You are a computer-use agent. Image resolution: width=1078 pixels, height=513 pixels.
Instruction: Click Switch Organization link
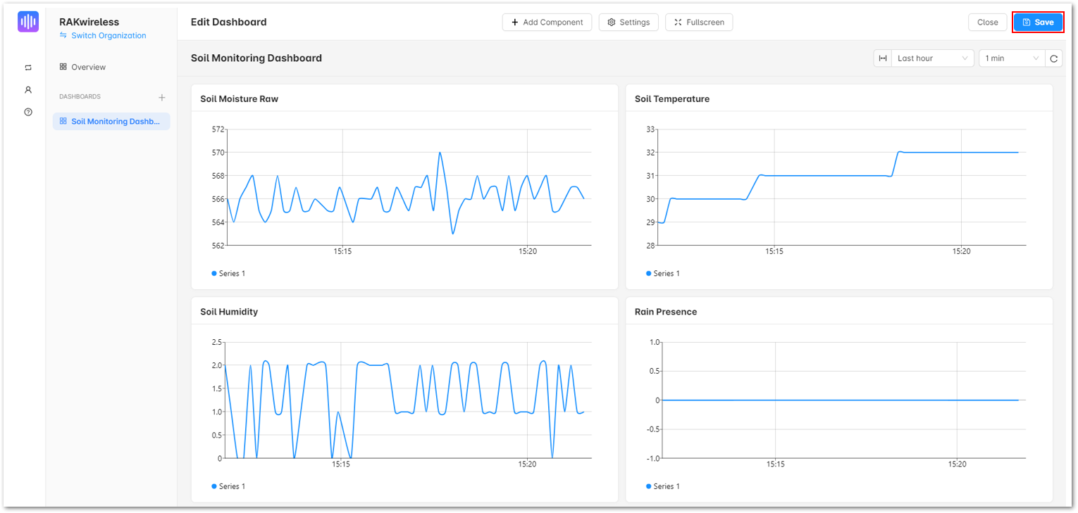coord(103,36)
